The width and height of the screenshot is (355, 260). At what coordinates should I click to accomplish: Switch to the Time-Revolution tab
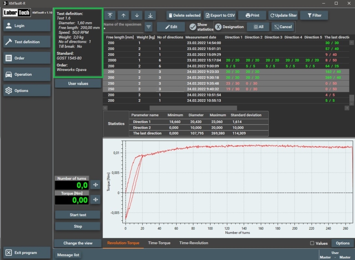pos(194,243)
